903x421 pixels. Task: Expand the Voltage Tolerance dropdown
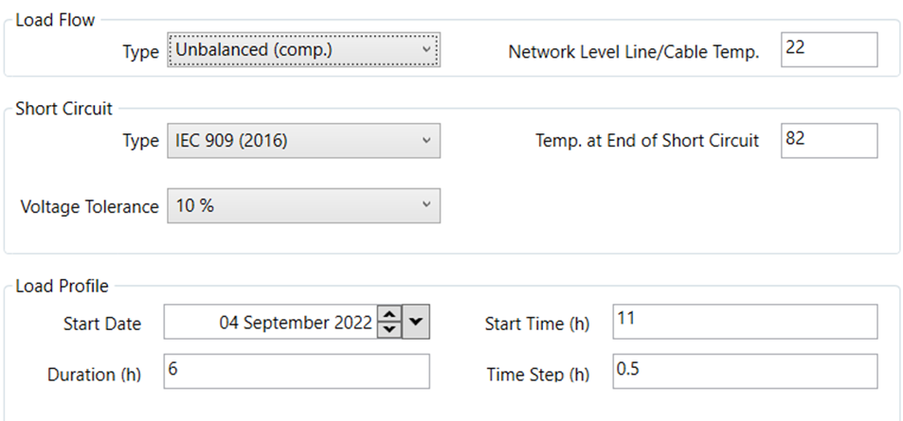[302, 205]
